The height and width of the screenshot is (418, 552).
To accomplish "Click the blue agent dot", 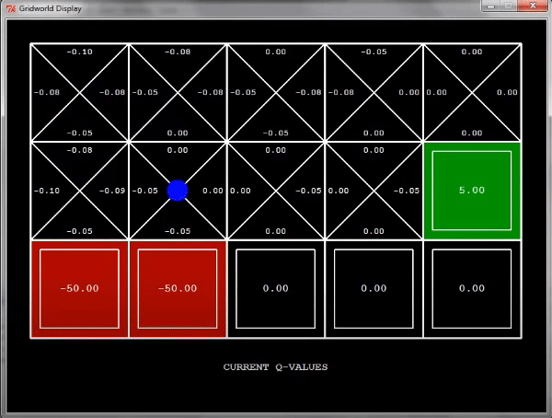I will (178, 191).
